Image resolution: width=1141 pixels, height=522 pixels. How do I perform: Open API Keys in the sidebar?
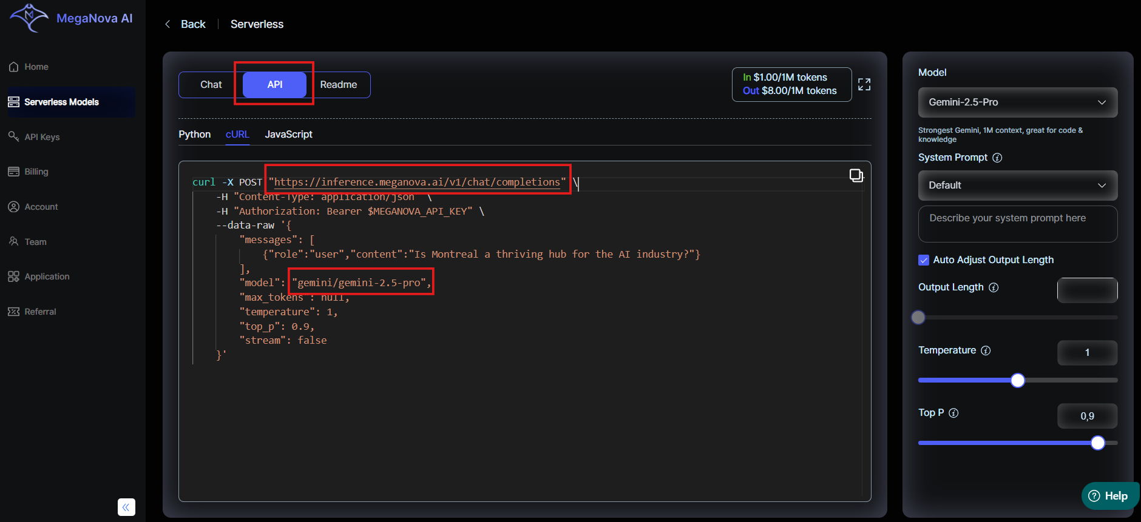pyautogui.click(x=42, y=137)
